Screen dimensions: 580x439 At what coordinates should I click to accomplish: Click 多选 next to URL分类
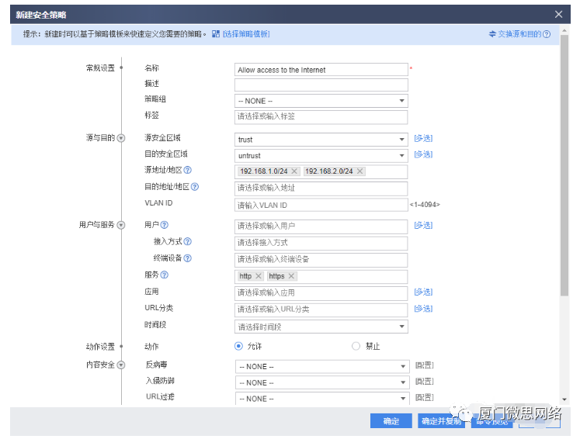point(423,309)
